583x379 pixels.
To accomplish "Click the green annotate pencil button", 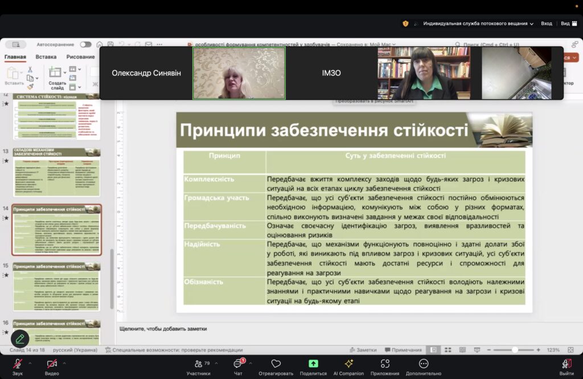I will click(x=20, y=339).
